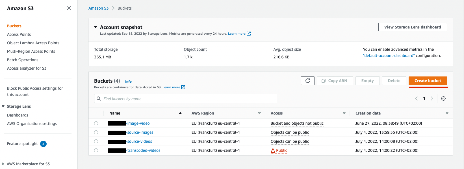
Task: Click the Feature spotlight badge showing 3
Action: 43,144
